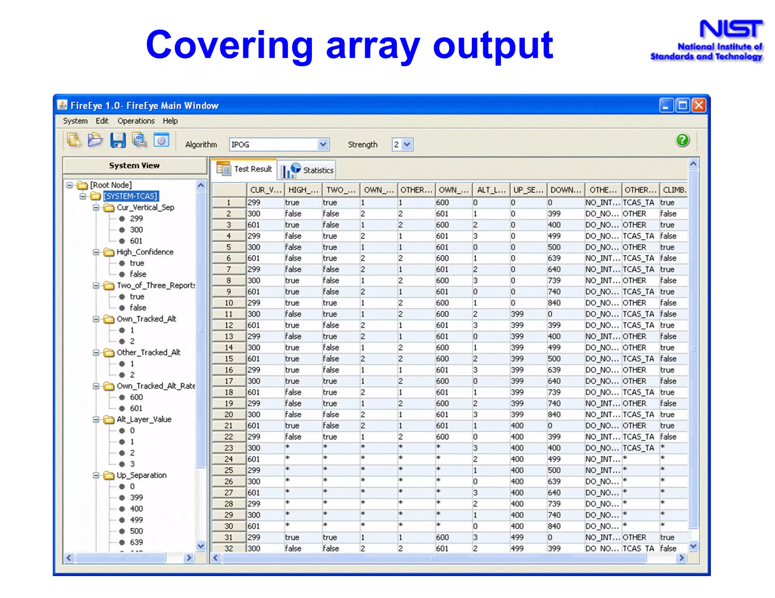Screen dimensions: 775x598
Task: Click the CLIMB. column header
Action: (674, 190)
